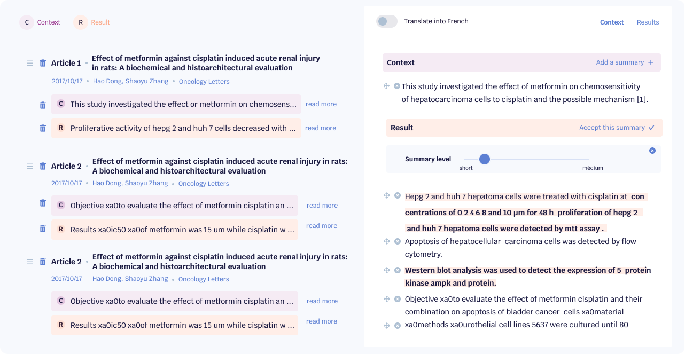Delete the context snippet in Article 1
This screenshot has height=354, width=685.
(x=43, y=105)
